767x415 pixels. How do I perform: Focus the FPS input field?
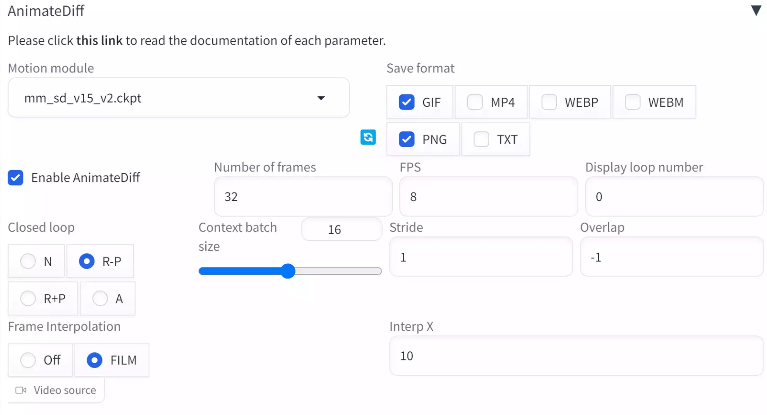(488, 197)
